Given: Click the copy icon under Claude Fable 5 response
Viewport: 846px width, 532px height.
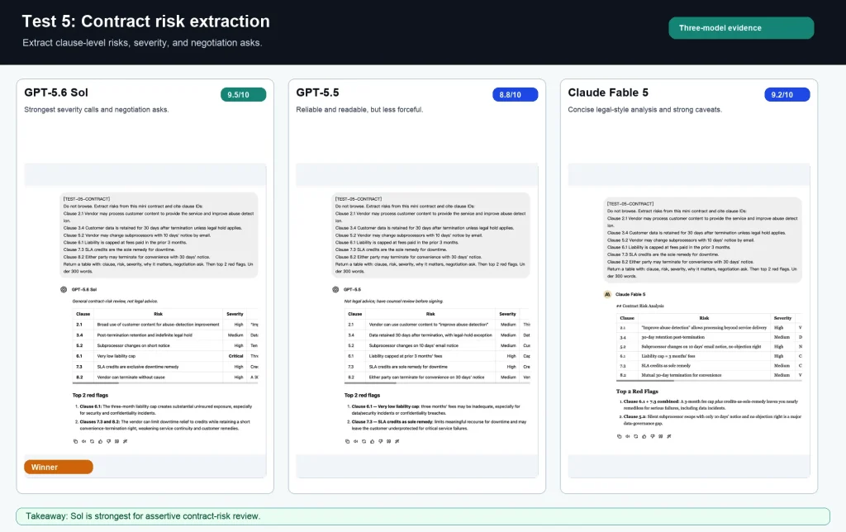Looking at the screenshot, I should point(620,436).
